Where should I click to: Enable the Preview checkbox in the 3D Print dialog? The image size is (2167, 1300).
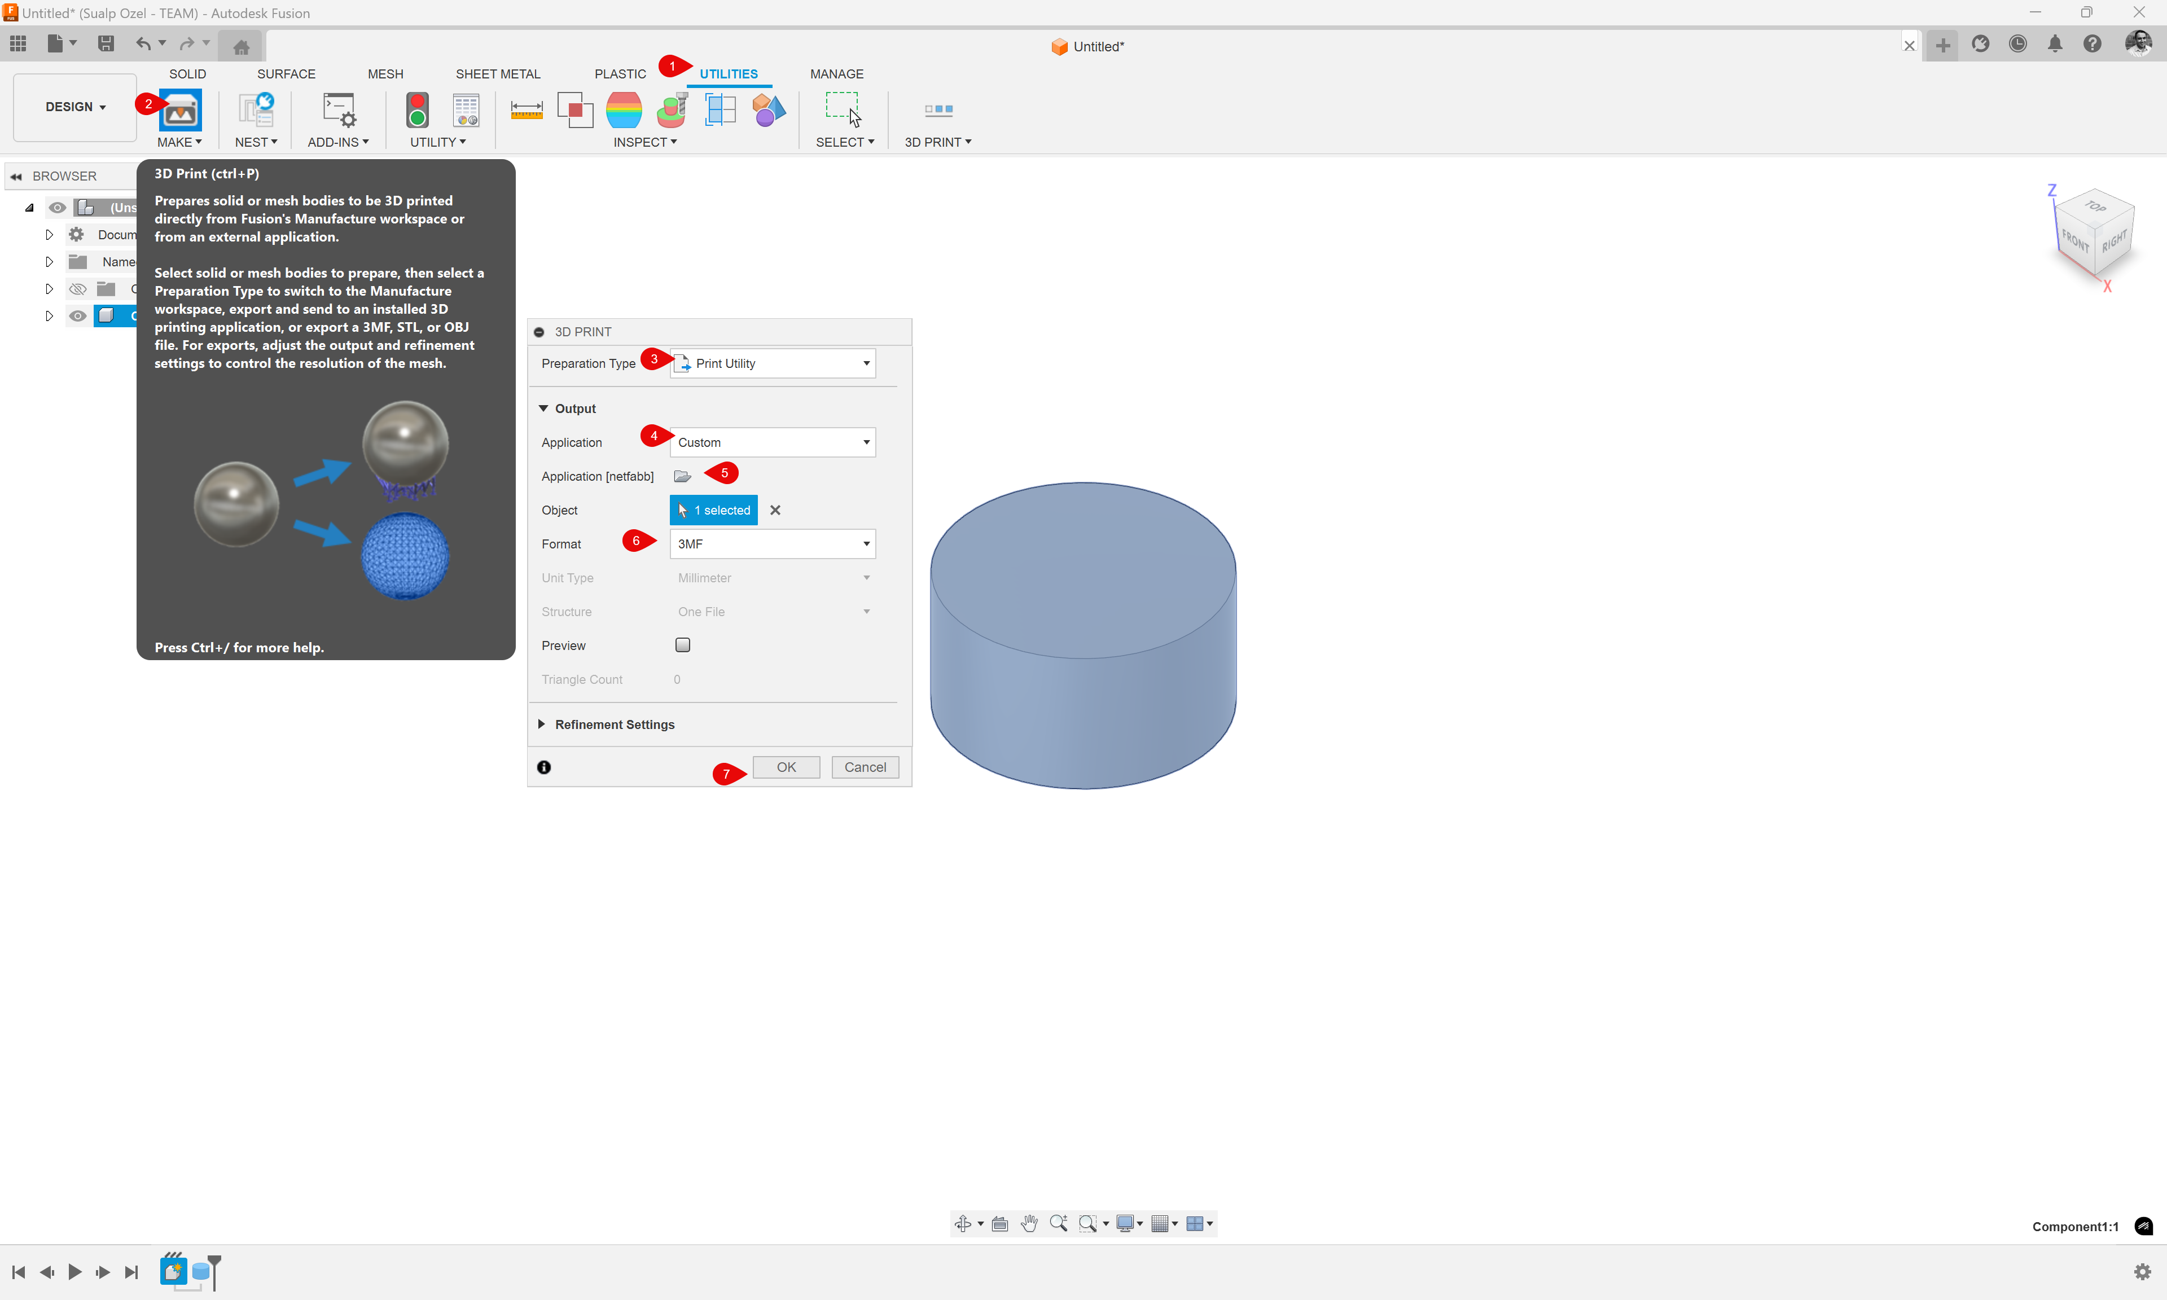(x=682, y=645)
